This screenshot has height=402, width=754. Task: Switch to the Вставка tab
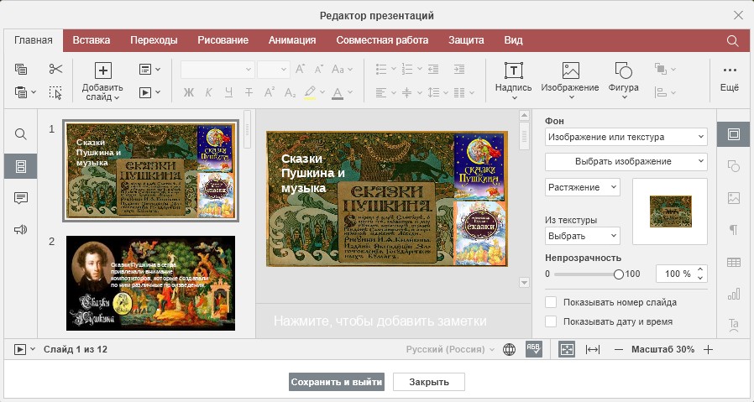coord(92,40)
